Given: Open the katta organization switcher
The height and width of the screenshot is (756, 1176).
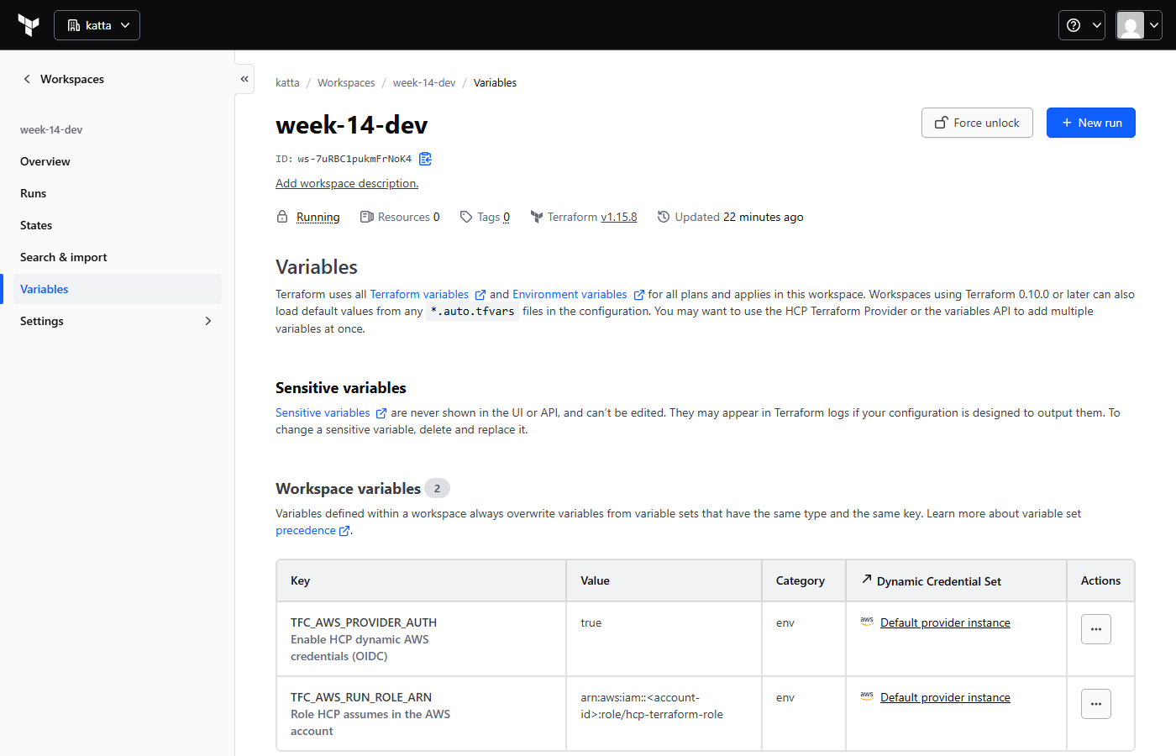Looking at the screenshot, I should click(x=97, y=25).
